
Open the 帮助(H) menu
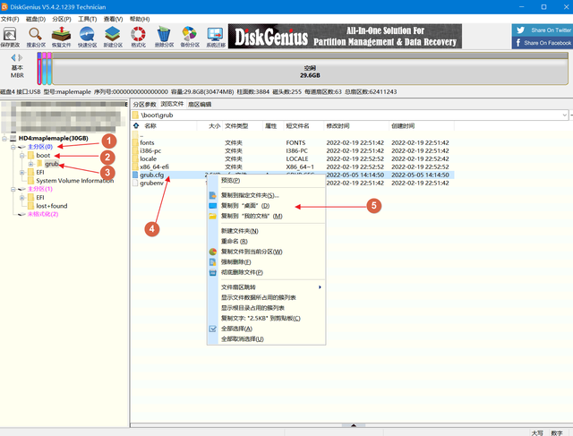point(140,19)
